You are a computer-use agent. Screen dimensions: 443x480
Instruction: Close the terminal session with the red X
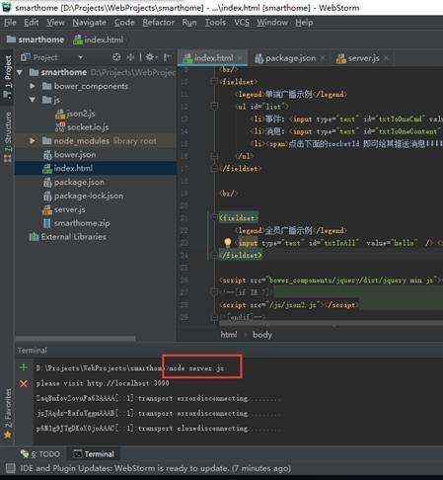click(x=24, y=383)
